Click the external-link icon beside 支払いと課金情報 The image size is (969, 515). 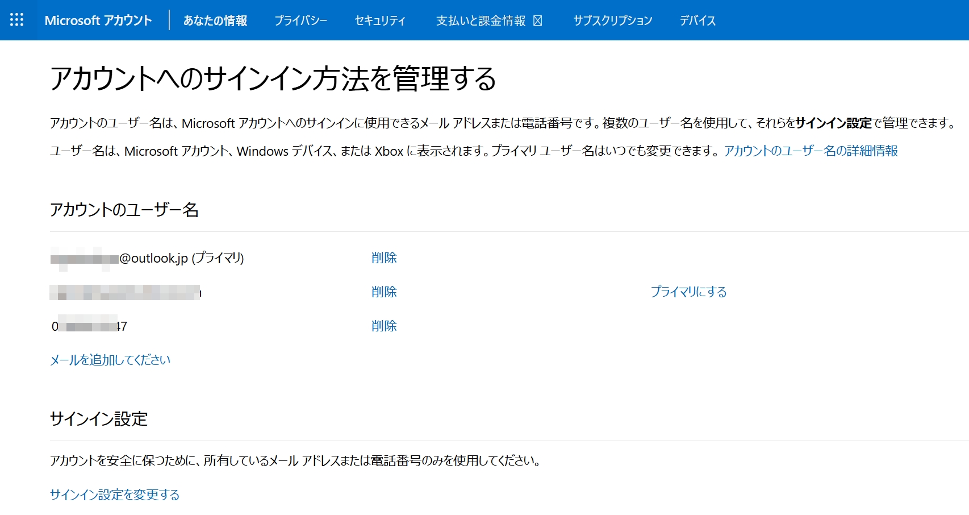(538, 20)
